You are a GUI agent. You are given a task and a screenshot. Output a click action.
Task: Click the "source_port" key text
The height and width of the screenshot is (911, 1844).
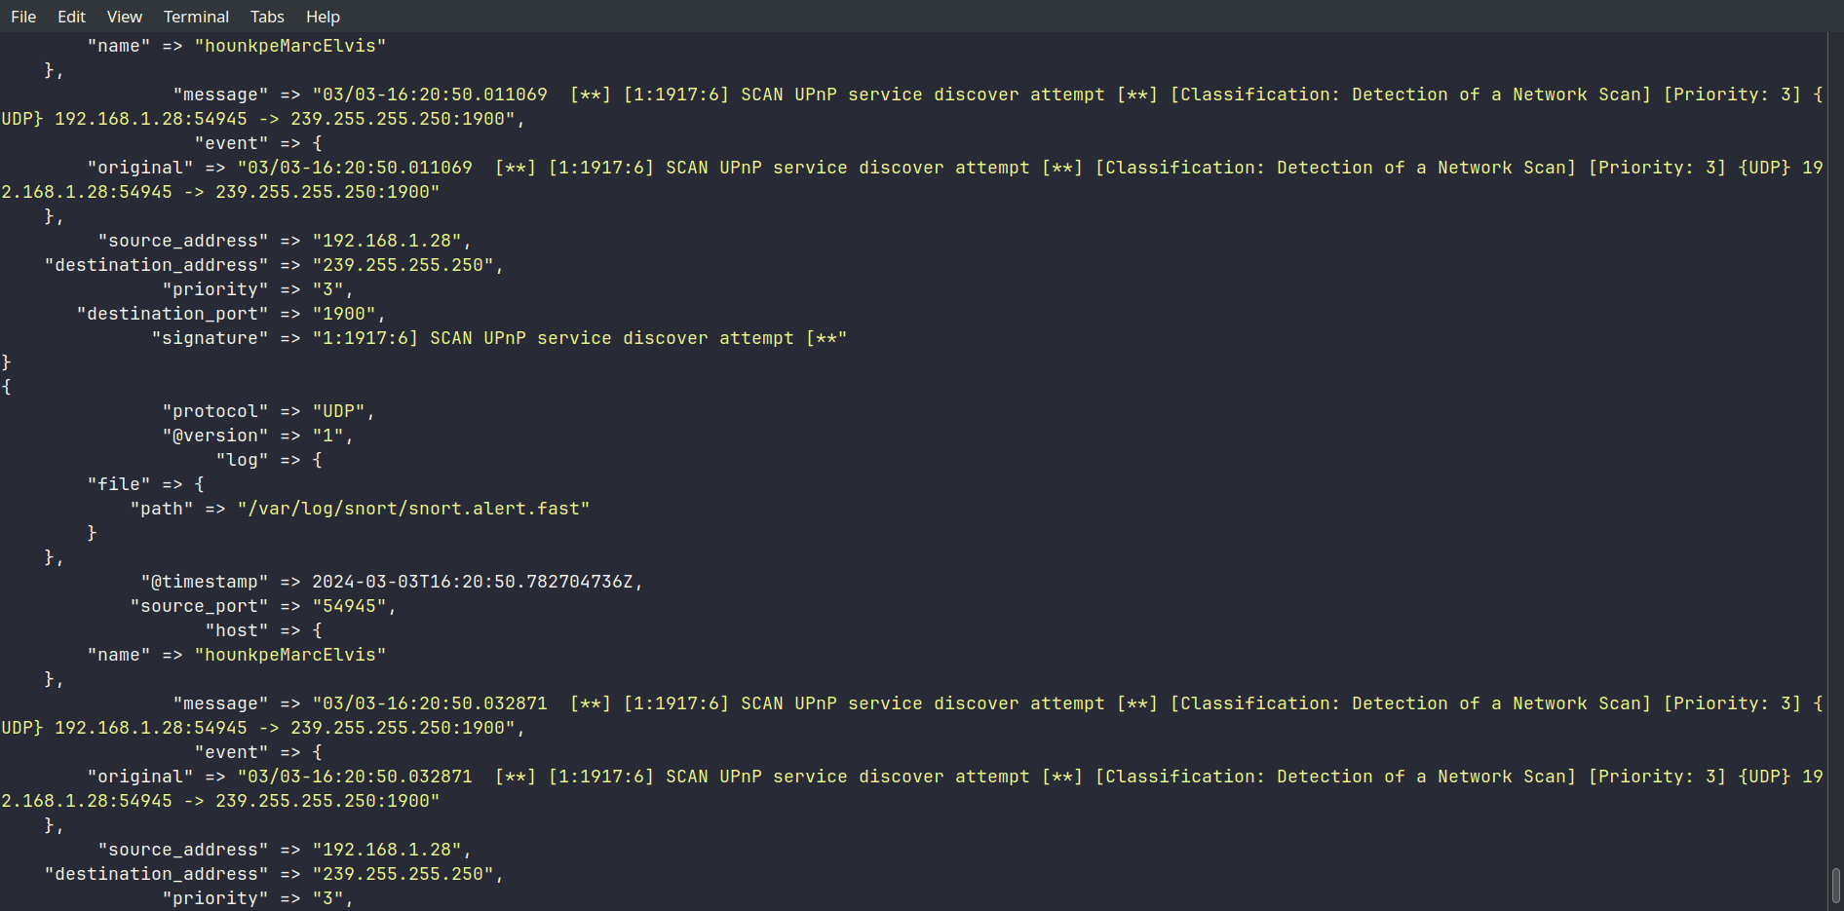199,606
